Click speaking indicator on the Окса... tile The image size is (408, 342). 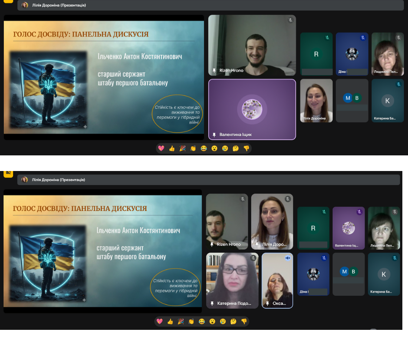click(287, 258)
